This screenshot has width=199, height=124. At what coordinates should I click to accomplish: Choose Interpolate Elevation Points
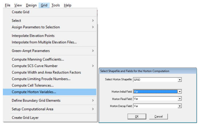click(33, 36)
